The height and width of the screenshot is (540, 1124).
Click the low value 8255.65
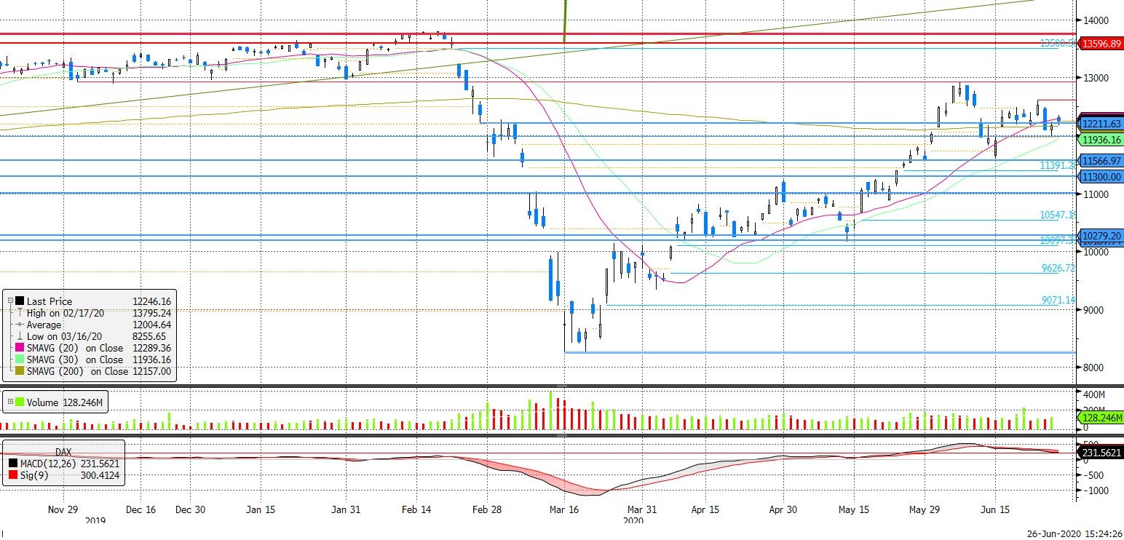[149, 336]
